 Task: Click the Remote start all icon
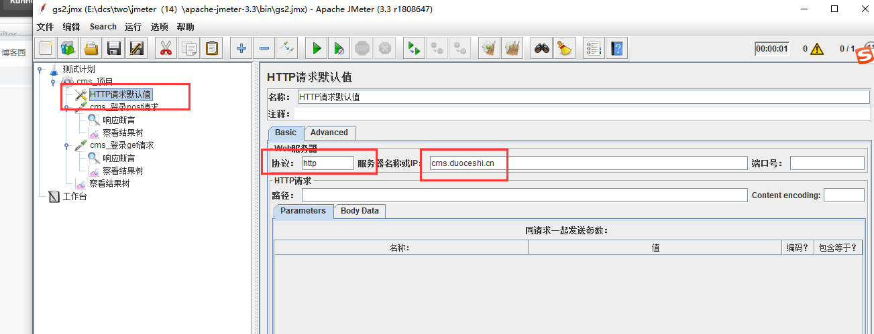(415, 48)
